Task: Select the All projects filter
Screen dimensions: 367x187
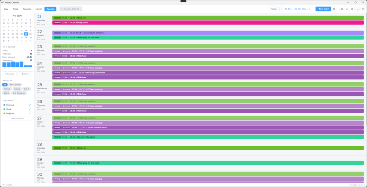Action: 5,85
